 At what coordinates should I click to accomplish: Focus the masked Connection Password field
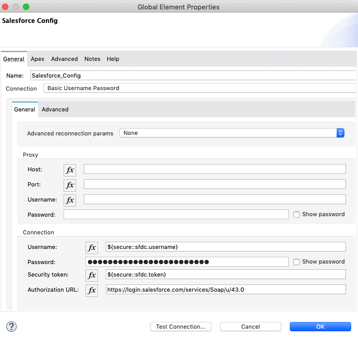tap(187, 261)
